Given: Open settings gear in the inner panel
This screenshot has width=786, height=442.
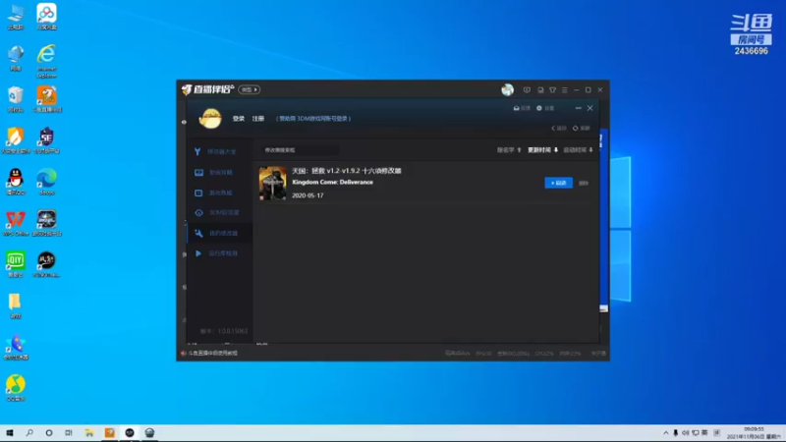Looking at the screenshot, I should (x=545, y=108).
